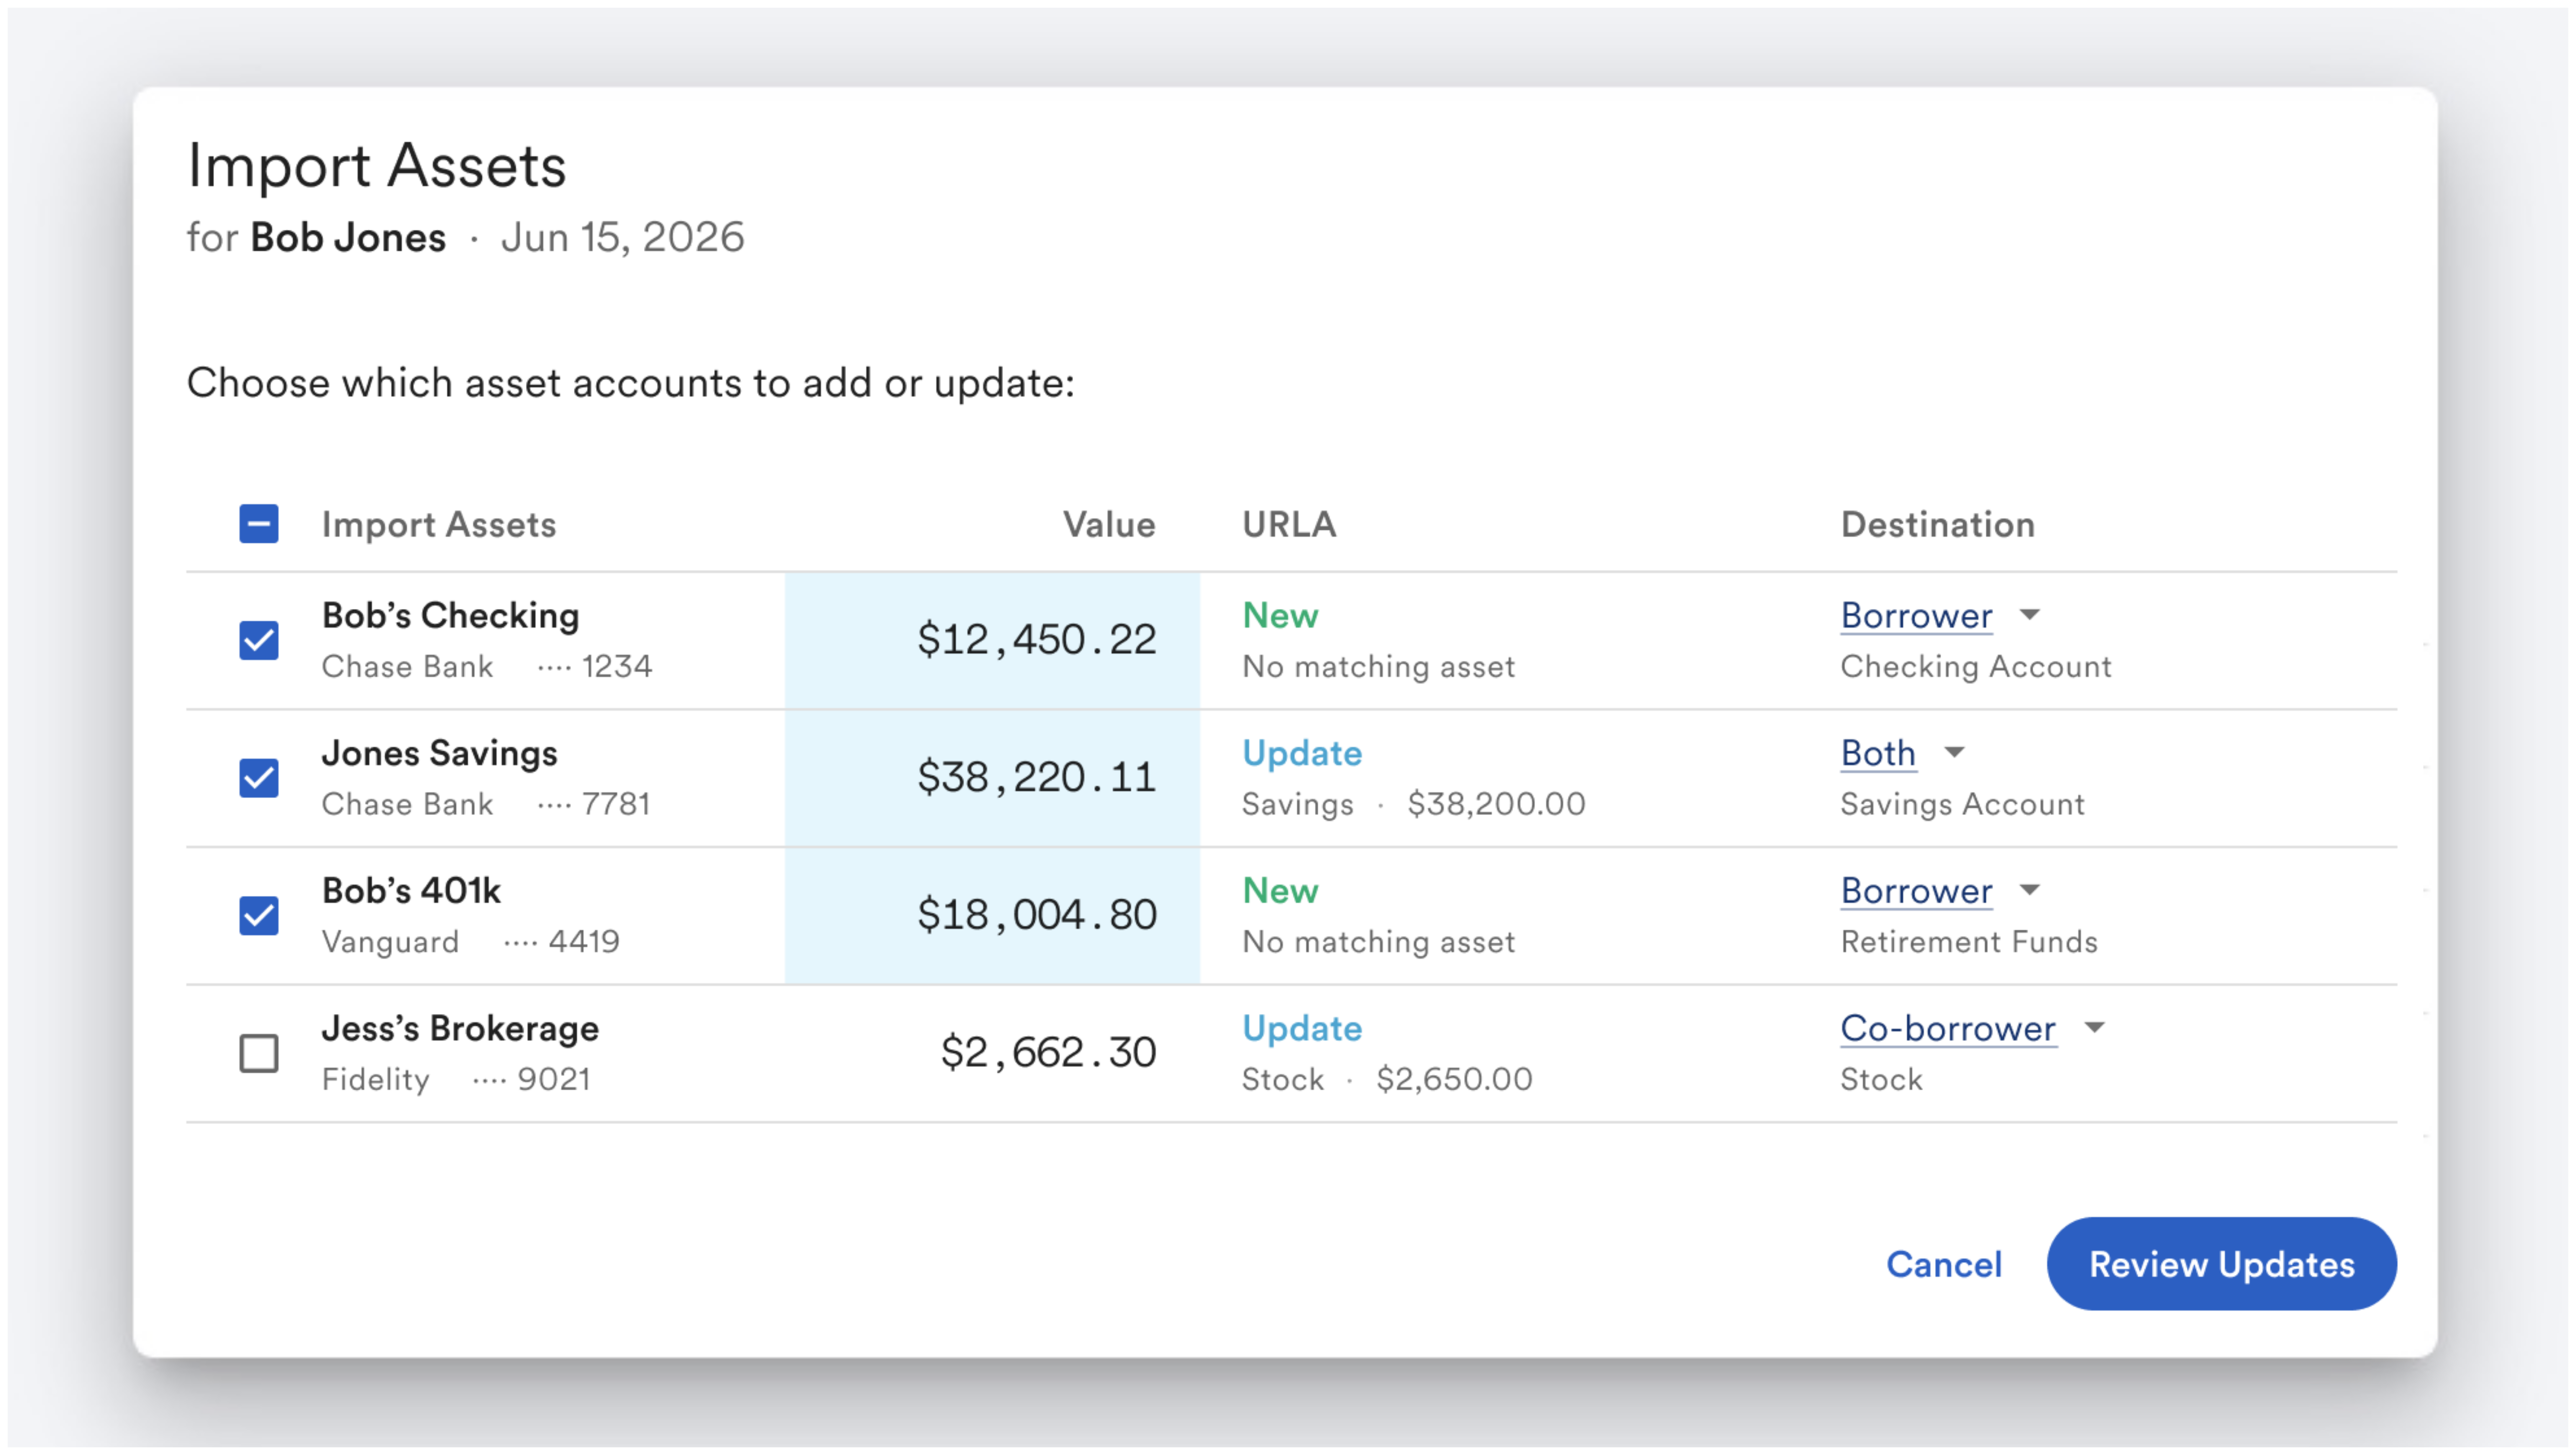Click the Destination column header
Image resolution: width=2576 pixels, height=1455 pixels.
coord(1937,525)
